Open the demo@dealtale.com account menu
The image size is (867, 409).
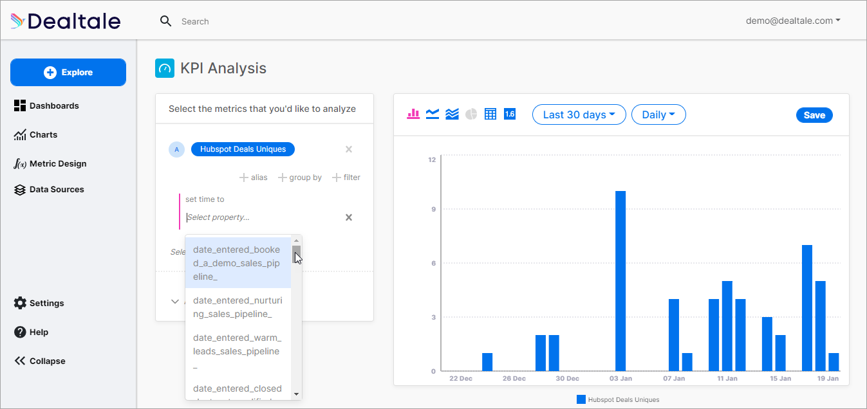[x=793, y=21]
